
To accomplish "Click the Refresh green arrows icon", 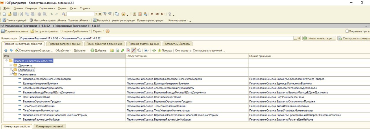I will coord(154,50).
